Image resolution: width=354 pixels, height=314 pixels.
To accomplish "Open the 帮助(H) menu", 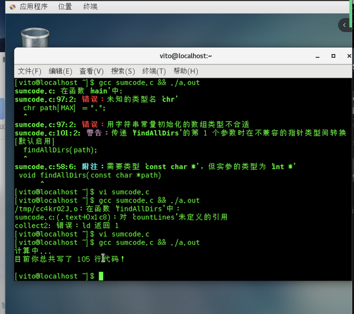I will pyautogui.click(x=186, y=71).
